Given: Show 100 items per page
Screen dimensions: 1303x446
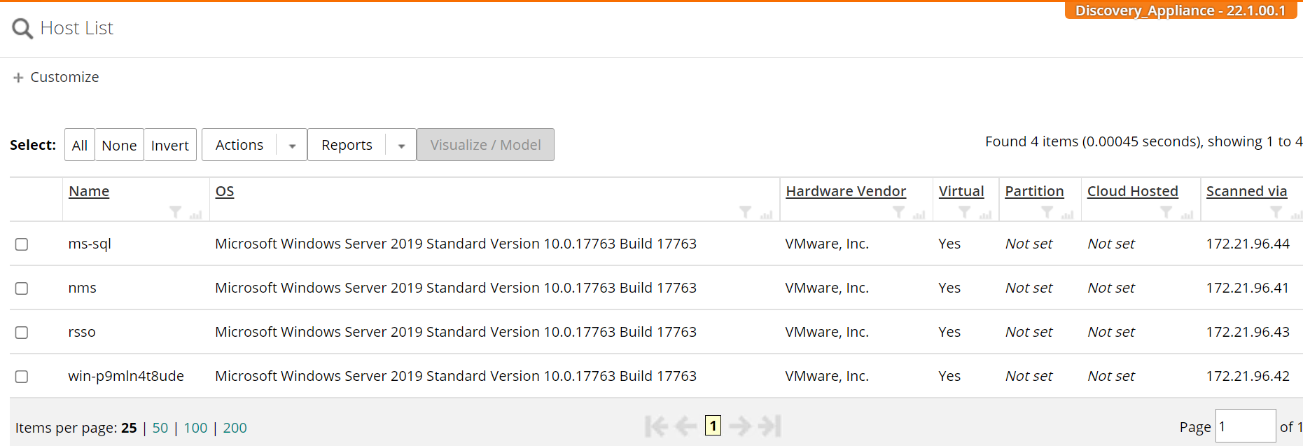Looking at the screenshot, I should [x=195, y=428].
